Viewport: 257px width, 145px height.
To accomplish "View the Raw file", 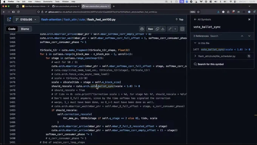I will [150, 29].
